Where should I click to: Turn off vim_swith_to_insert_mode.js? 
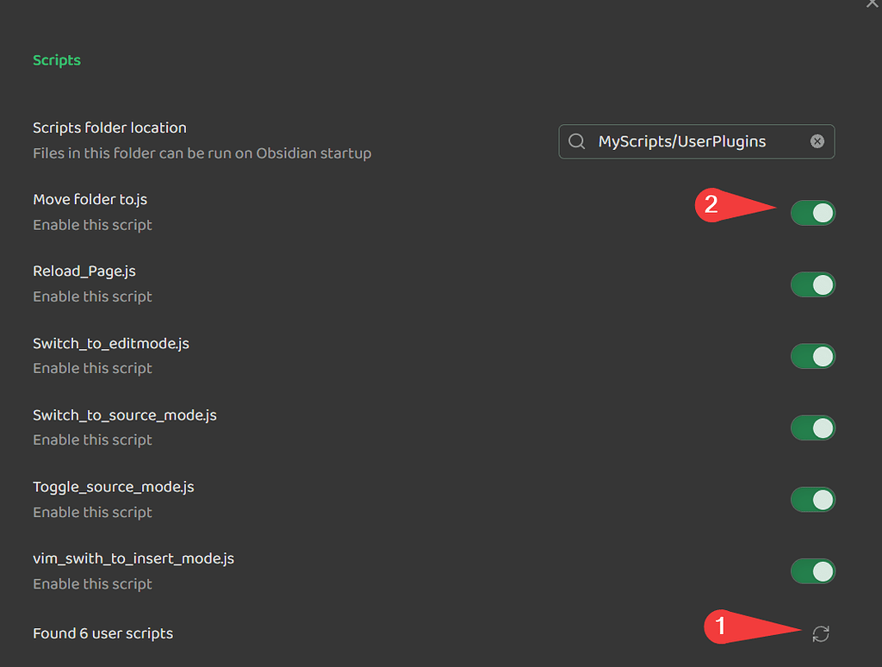point(812,570)
